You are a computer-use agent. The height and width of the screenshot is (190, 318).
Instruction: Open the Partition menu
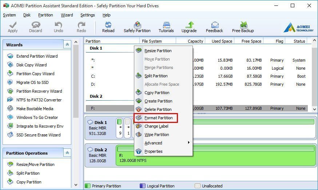point(45,15)
